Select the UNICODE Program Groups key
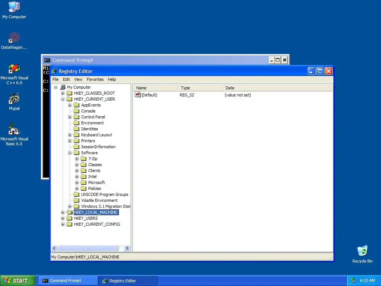Viewport: 381px width, 286px height. (105, 194)
